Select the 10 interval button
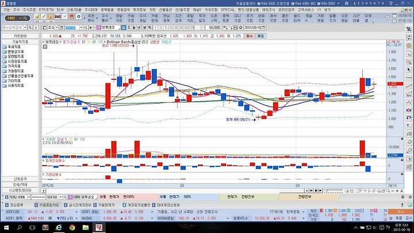This screenshot has width=414, height=233. (171, 28)
